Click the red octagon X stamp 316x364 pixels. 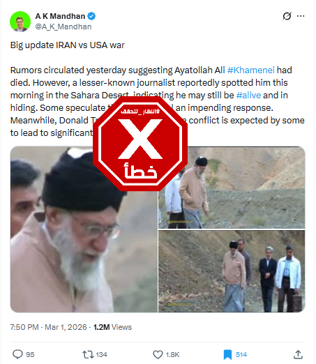point(140,144)
